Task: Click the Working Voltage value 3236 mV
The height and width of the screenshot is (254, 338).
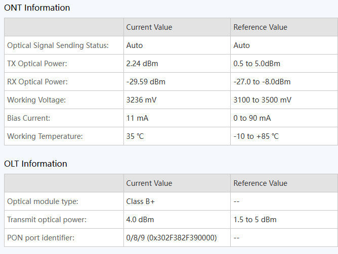Action: 141,100
